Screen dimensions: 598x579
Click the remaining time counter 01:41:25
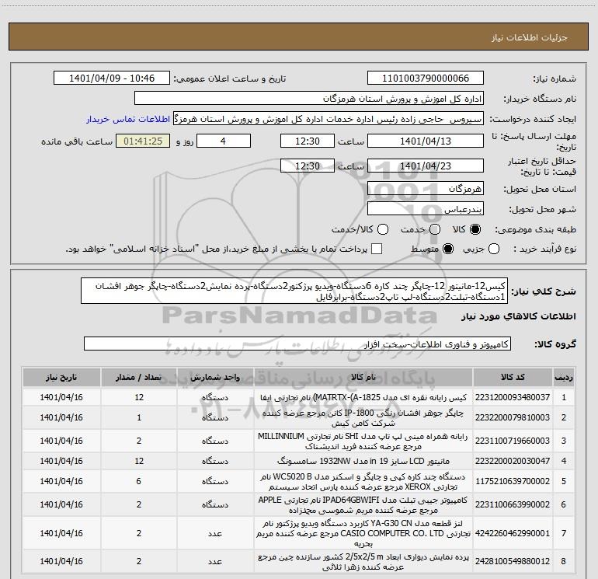coord(143,141)
